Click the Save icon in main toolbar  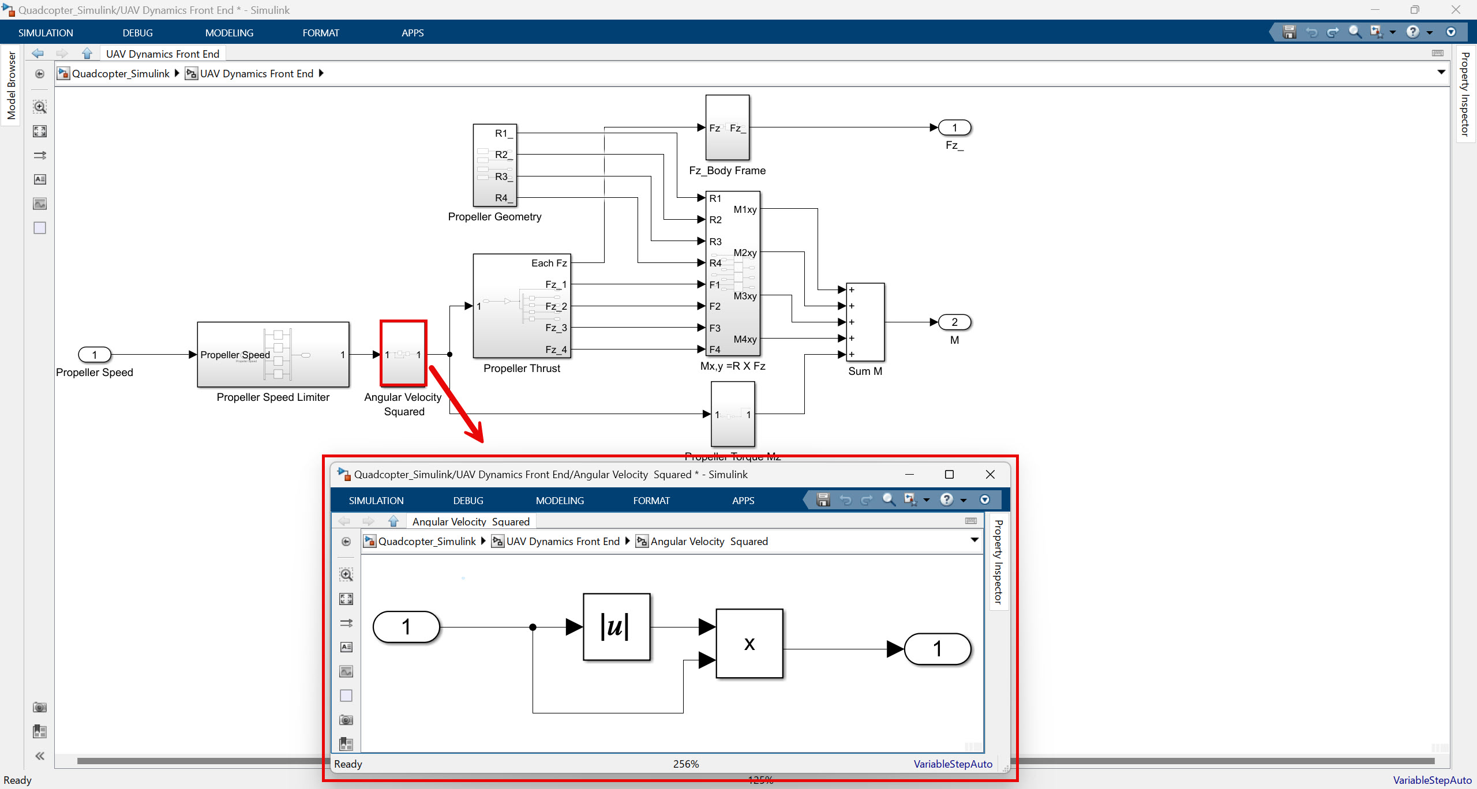point(1289,32)
